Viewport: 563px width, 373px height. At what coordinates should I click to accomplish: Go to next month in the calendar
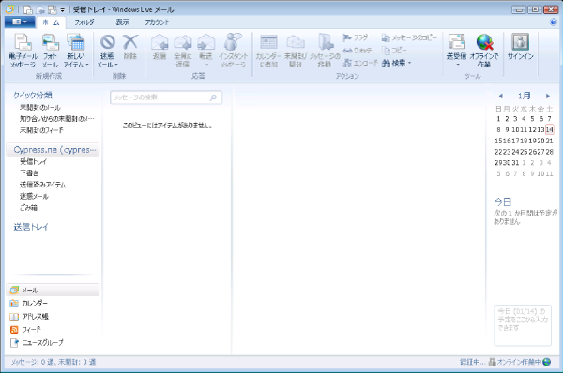pyautogui.click(x=548, y=96)
